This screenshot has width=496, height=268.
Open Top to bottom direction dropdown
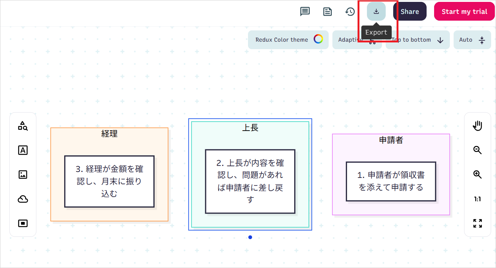click(x=418, y=40)
